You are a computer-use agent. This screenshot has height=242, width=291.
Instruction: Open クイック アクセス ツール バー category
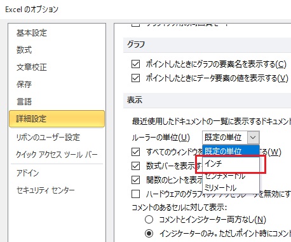tap(57, 155)
